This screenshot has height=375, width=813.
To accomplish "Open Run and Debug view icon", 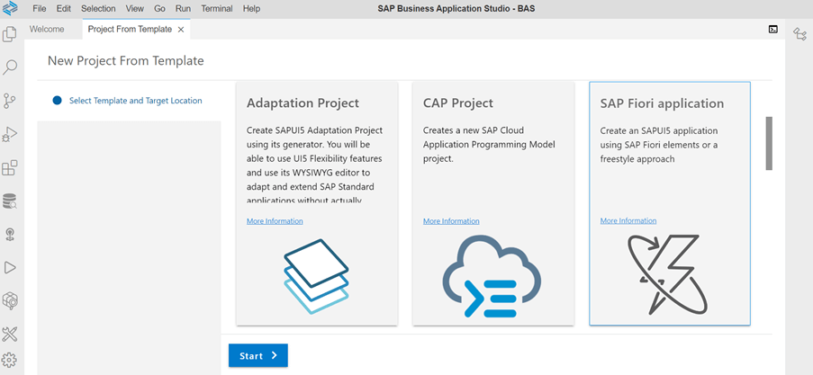I will 10,135.
